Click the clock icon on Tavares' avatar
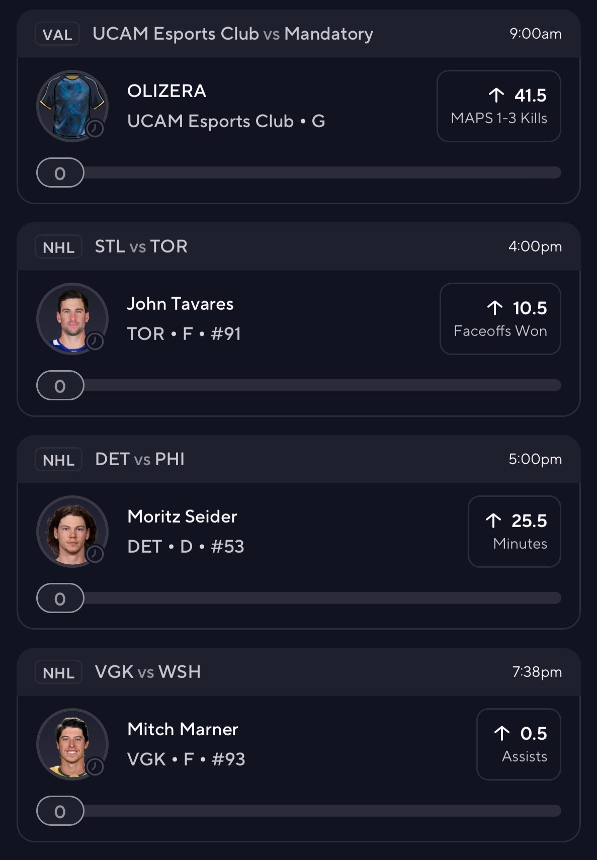This screenshot has width=597, height=860. [95, 341]
